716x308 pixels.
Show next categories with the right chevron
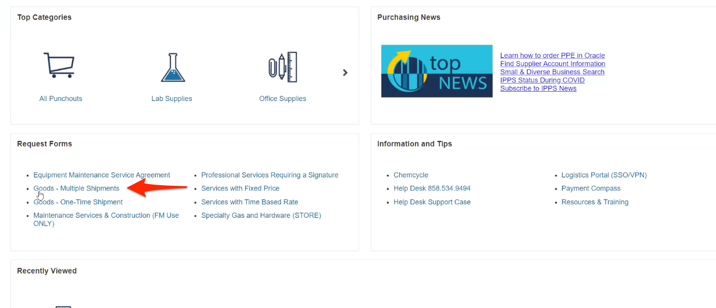345,73
